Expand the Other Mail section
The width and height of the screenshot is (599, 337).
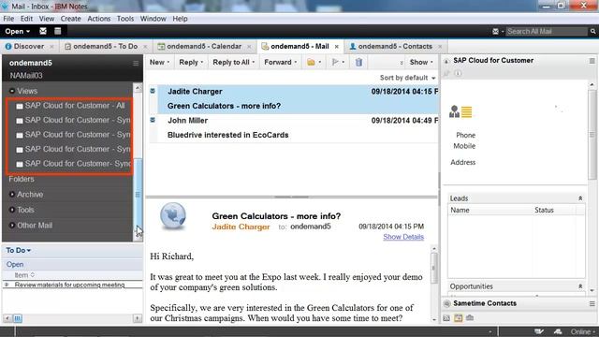[12, 226]
